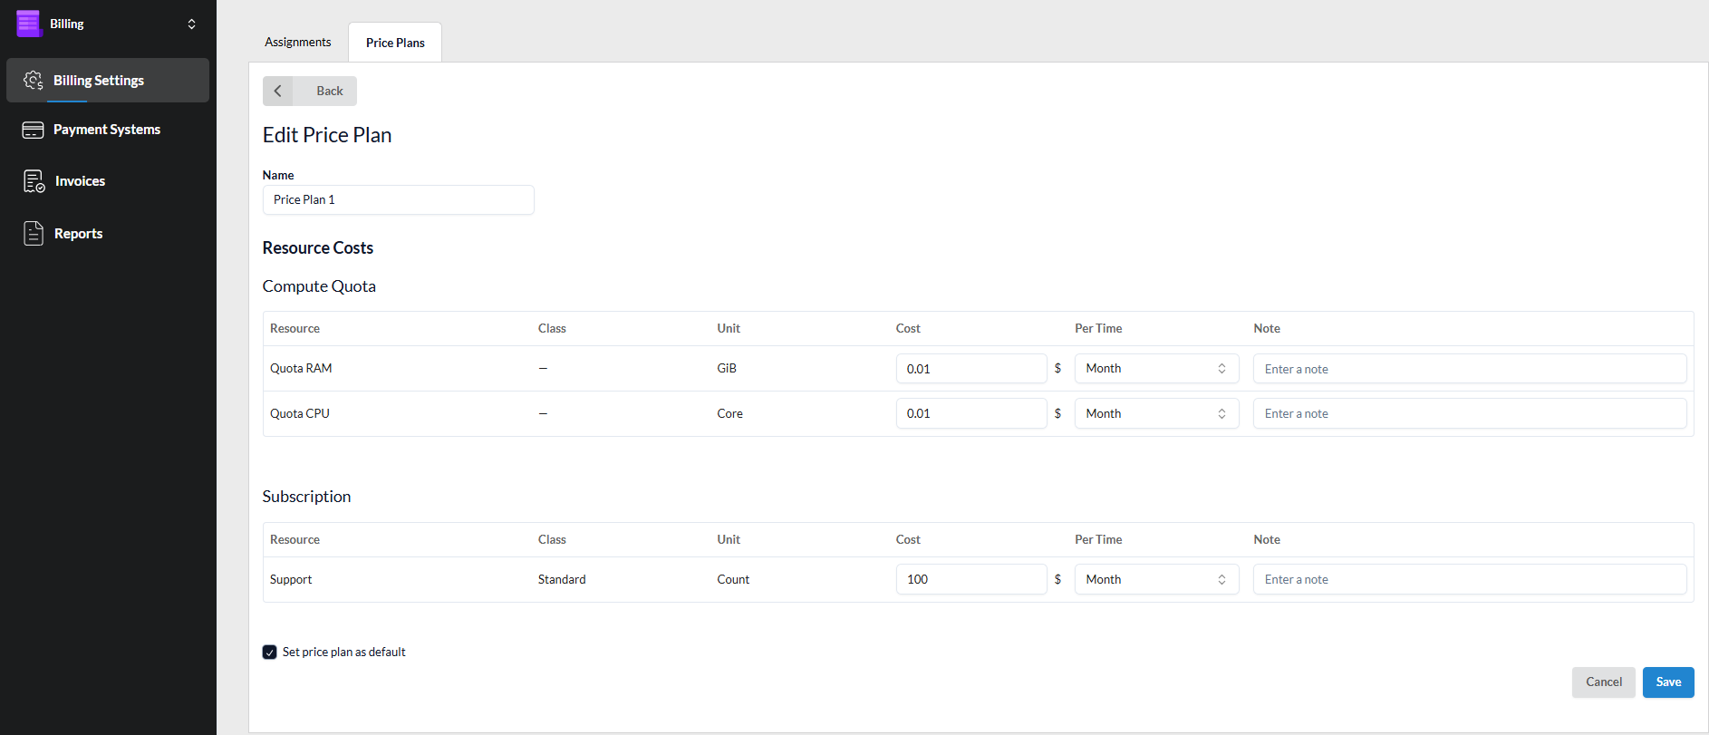Click the Support note input field
Screen dimensions: 1709x735
click(x=1469, y=579)
